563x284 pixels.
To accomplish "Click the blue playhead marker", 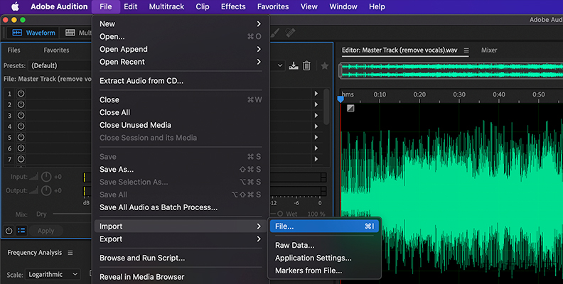I will click(x=341, y=99).
